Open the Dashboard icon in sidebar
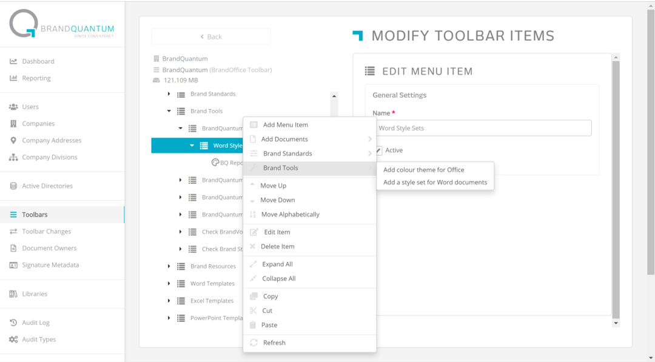 (13, 61)
